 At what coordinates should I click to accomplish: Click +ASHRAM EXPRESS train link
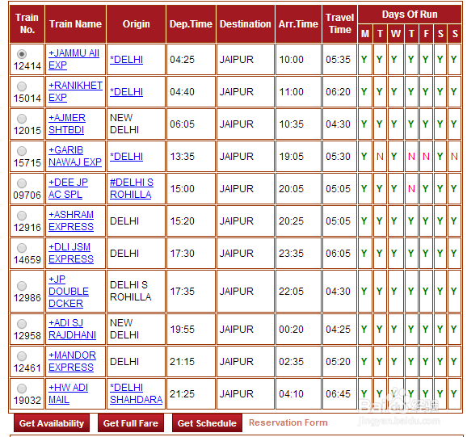[71, 221]
